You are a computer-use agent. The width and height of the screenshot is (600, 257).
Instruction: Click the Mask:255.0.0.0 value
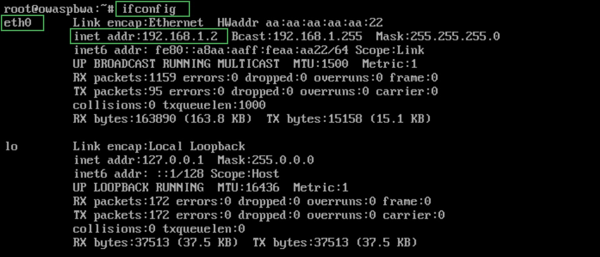coord(266,160)
